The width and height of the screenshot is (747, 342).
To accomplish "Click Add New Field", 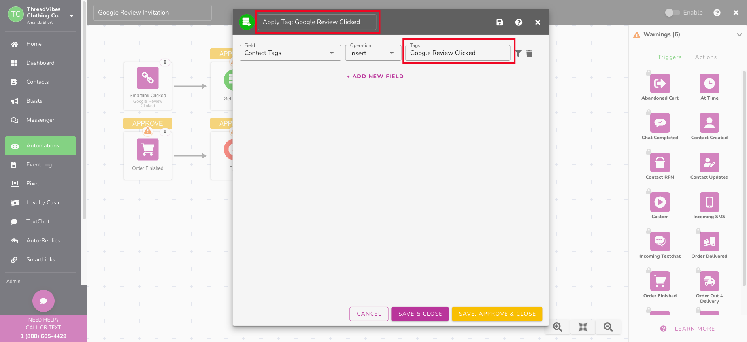I will (375, 76).
